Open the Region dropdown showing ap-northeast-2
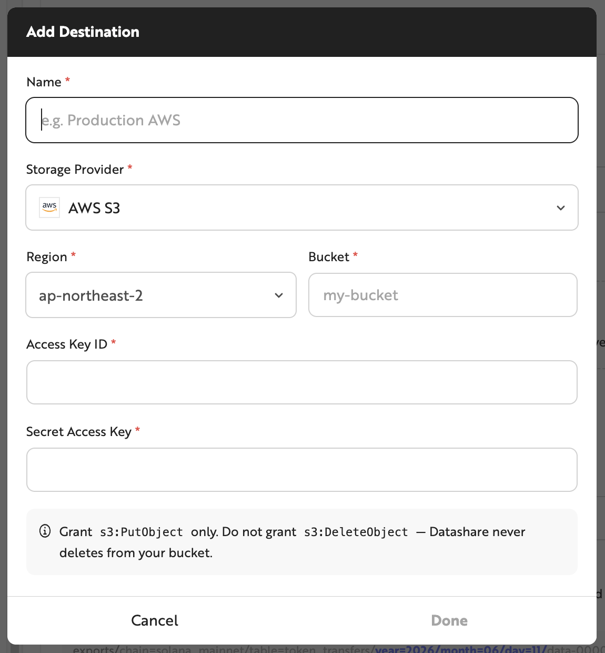Image resolution: width=605 pixels, height=653 pixels. pyautogui.click(x=161, y=295)
